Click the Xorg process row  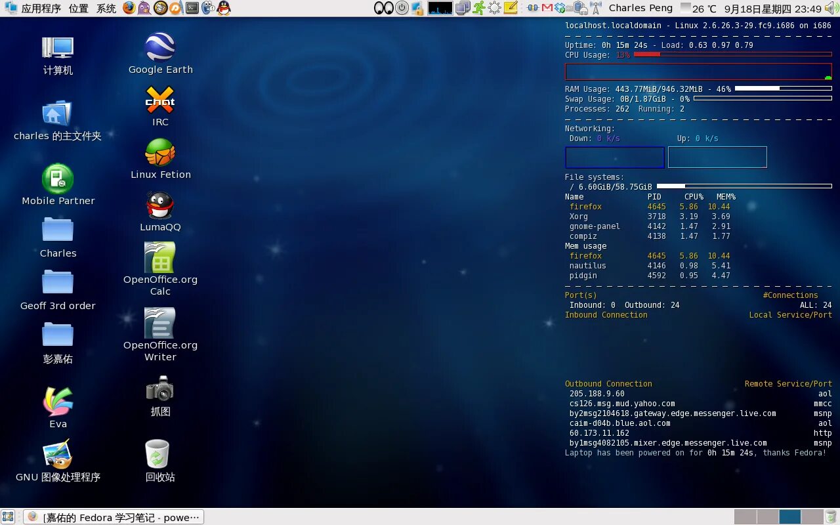[x=650, y=217]
